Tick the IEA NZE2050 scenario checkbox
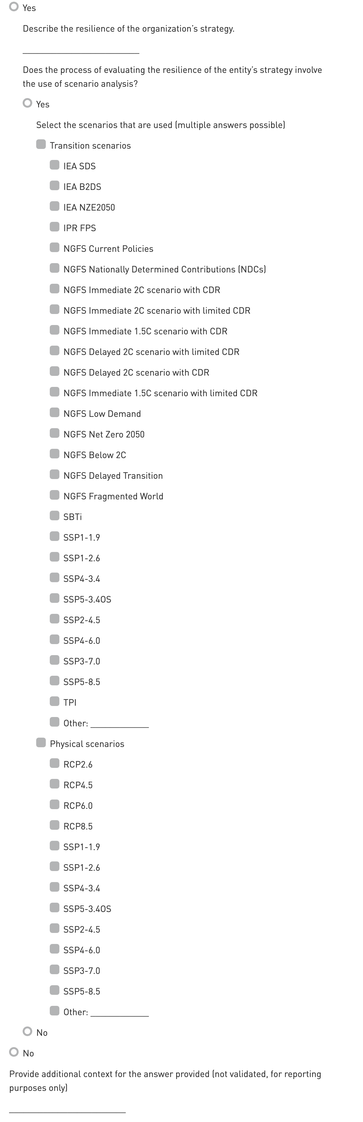Viewport: 363px width, 1122px height. (55, 207)
